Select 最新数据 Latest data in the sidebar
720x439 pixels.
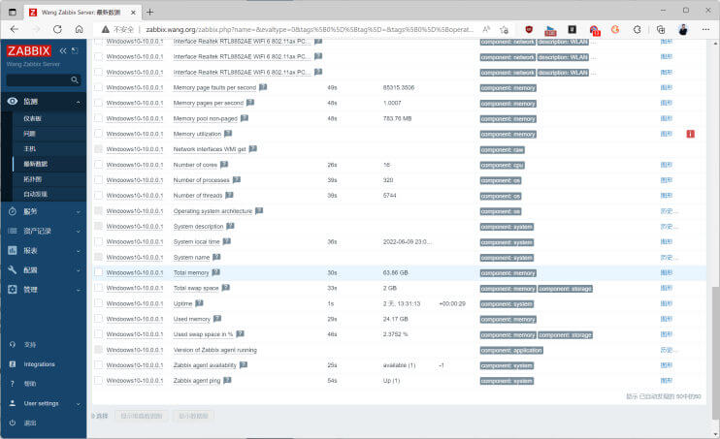click(x=35, y=164)
